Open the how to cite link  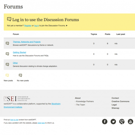click(x=14, y=120)
